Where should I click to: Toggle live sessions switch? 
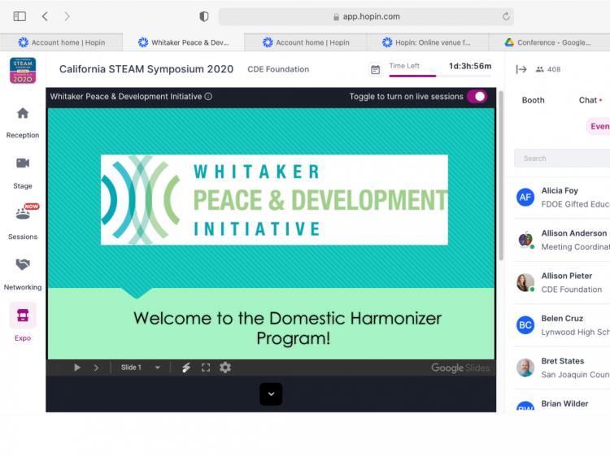[x=477, y=97]
